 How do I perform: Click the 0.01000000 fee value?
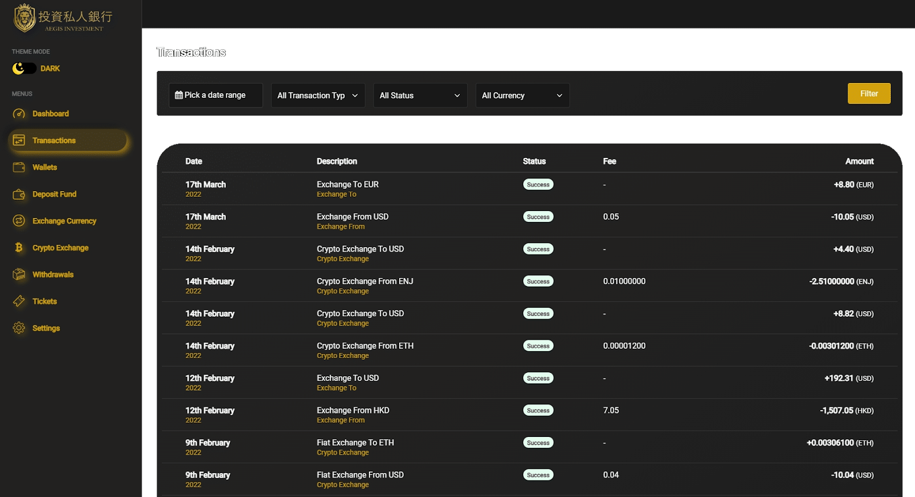click(x=624, y=281)
